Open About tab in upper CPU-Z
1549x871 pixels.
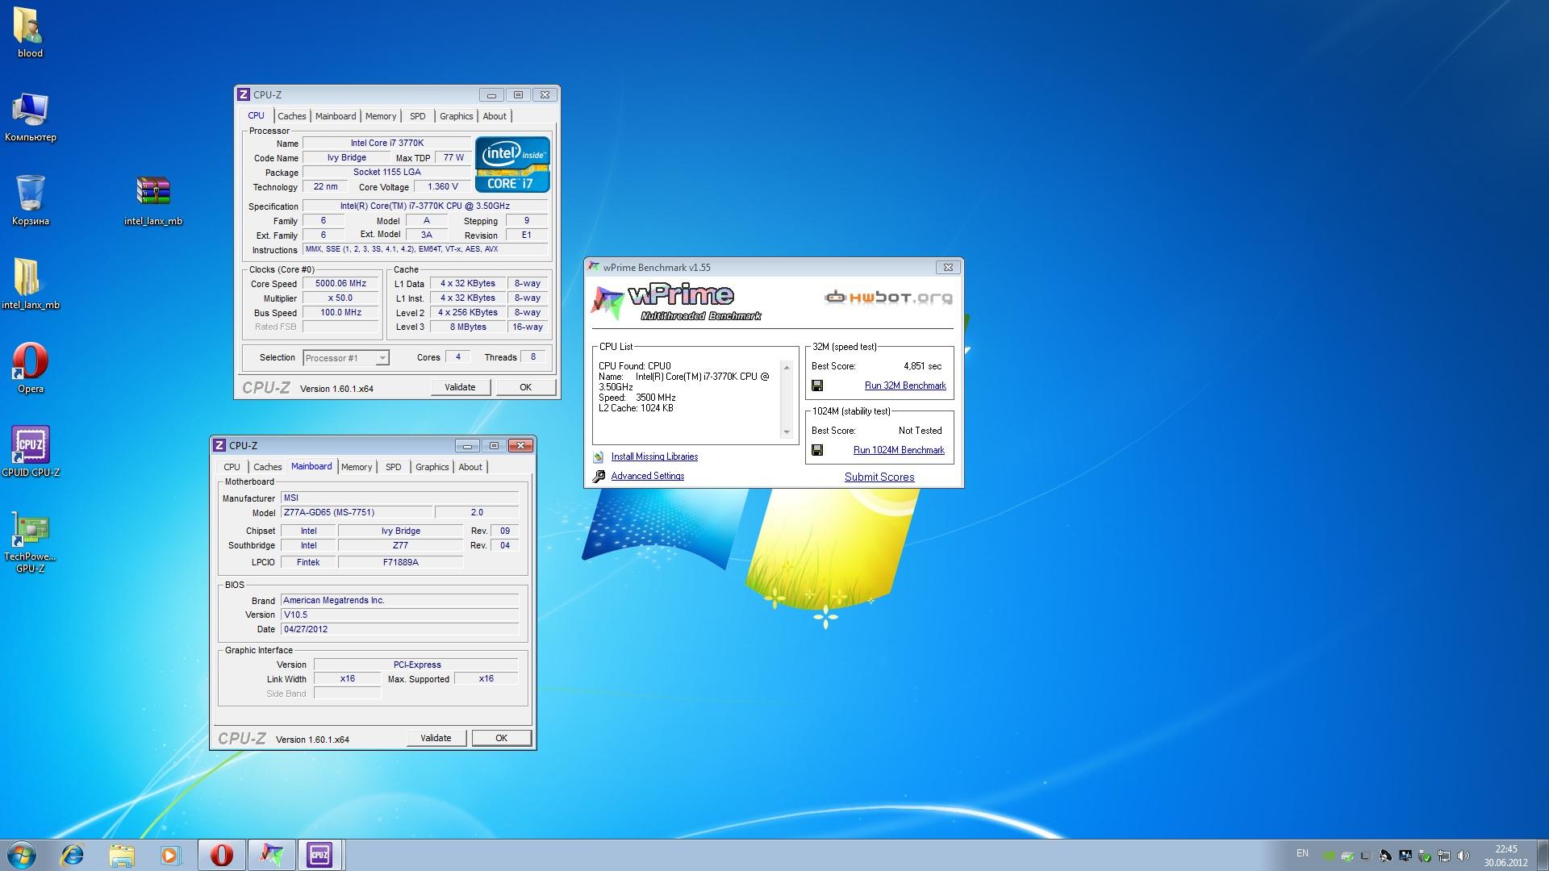pos(495,116)
